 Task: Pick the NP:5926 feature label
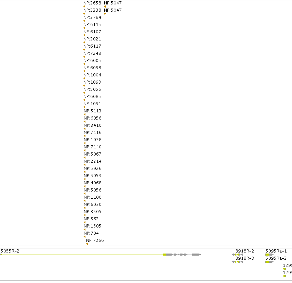(x=93, y=169)
